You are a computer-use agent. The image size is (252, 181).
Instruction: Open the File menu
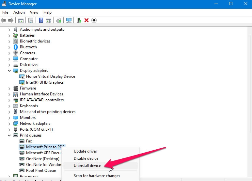tap(5, 12)
